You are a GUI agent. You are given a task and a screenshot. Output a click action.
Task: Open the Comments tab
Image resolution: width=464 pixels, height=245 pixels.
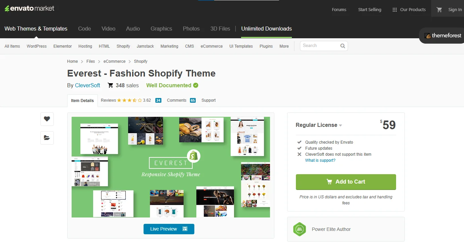click(177, 100)
